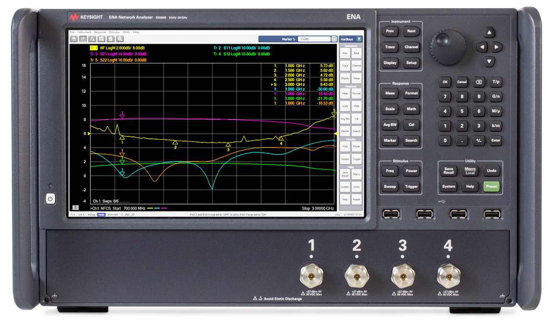Open the keypad icon beside Marker 5 field
The image size is (553, 329).
(334, 39)
